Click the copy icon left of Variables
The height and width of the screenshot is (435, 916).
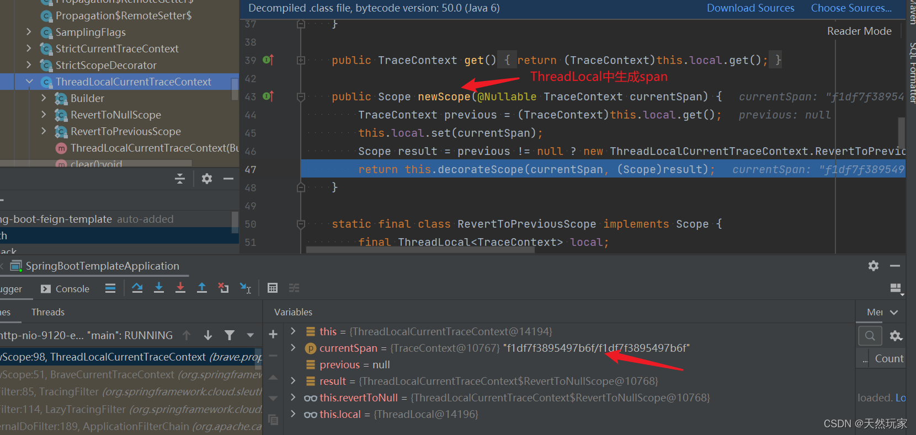pos(273,420)
